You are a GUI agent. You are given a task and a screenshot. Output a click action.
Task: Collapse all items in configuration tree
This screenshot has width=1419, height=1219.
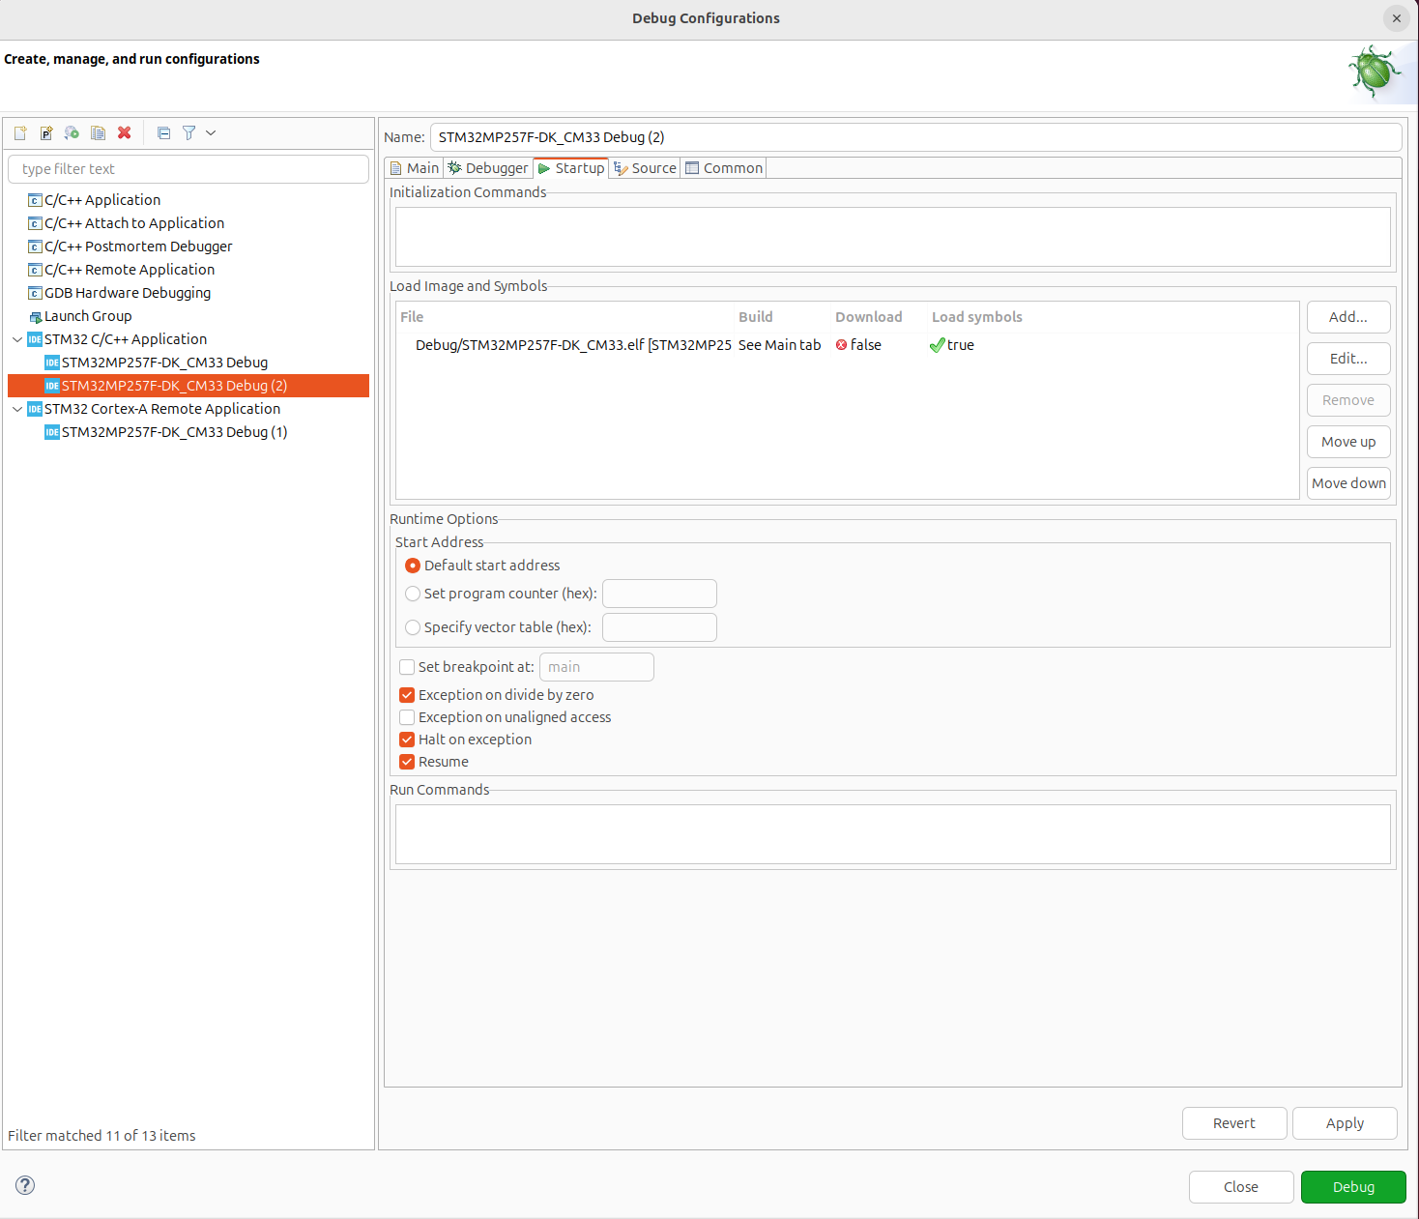pyautogui.click(x=162, y=132)
